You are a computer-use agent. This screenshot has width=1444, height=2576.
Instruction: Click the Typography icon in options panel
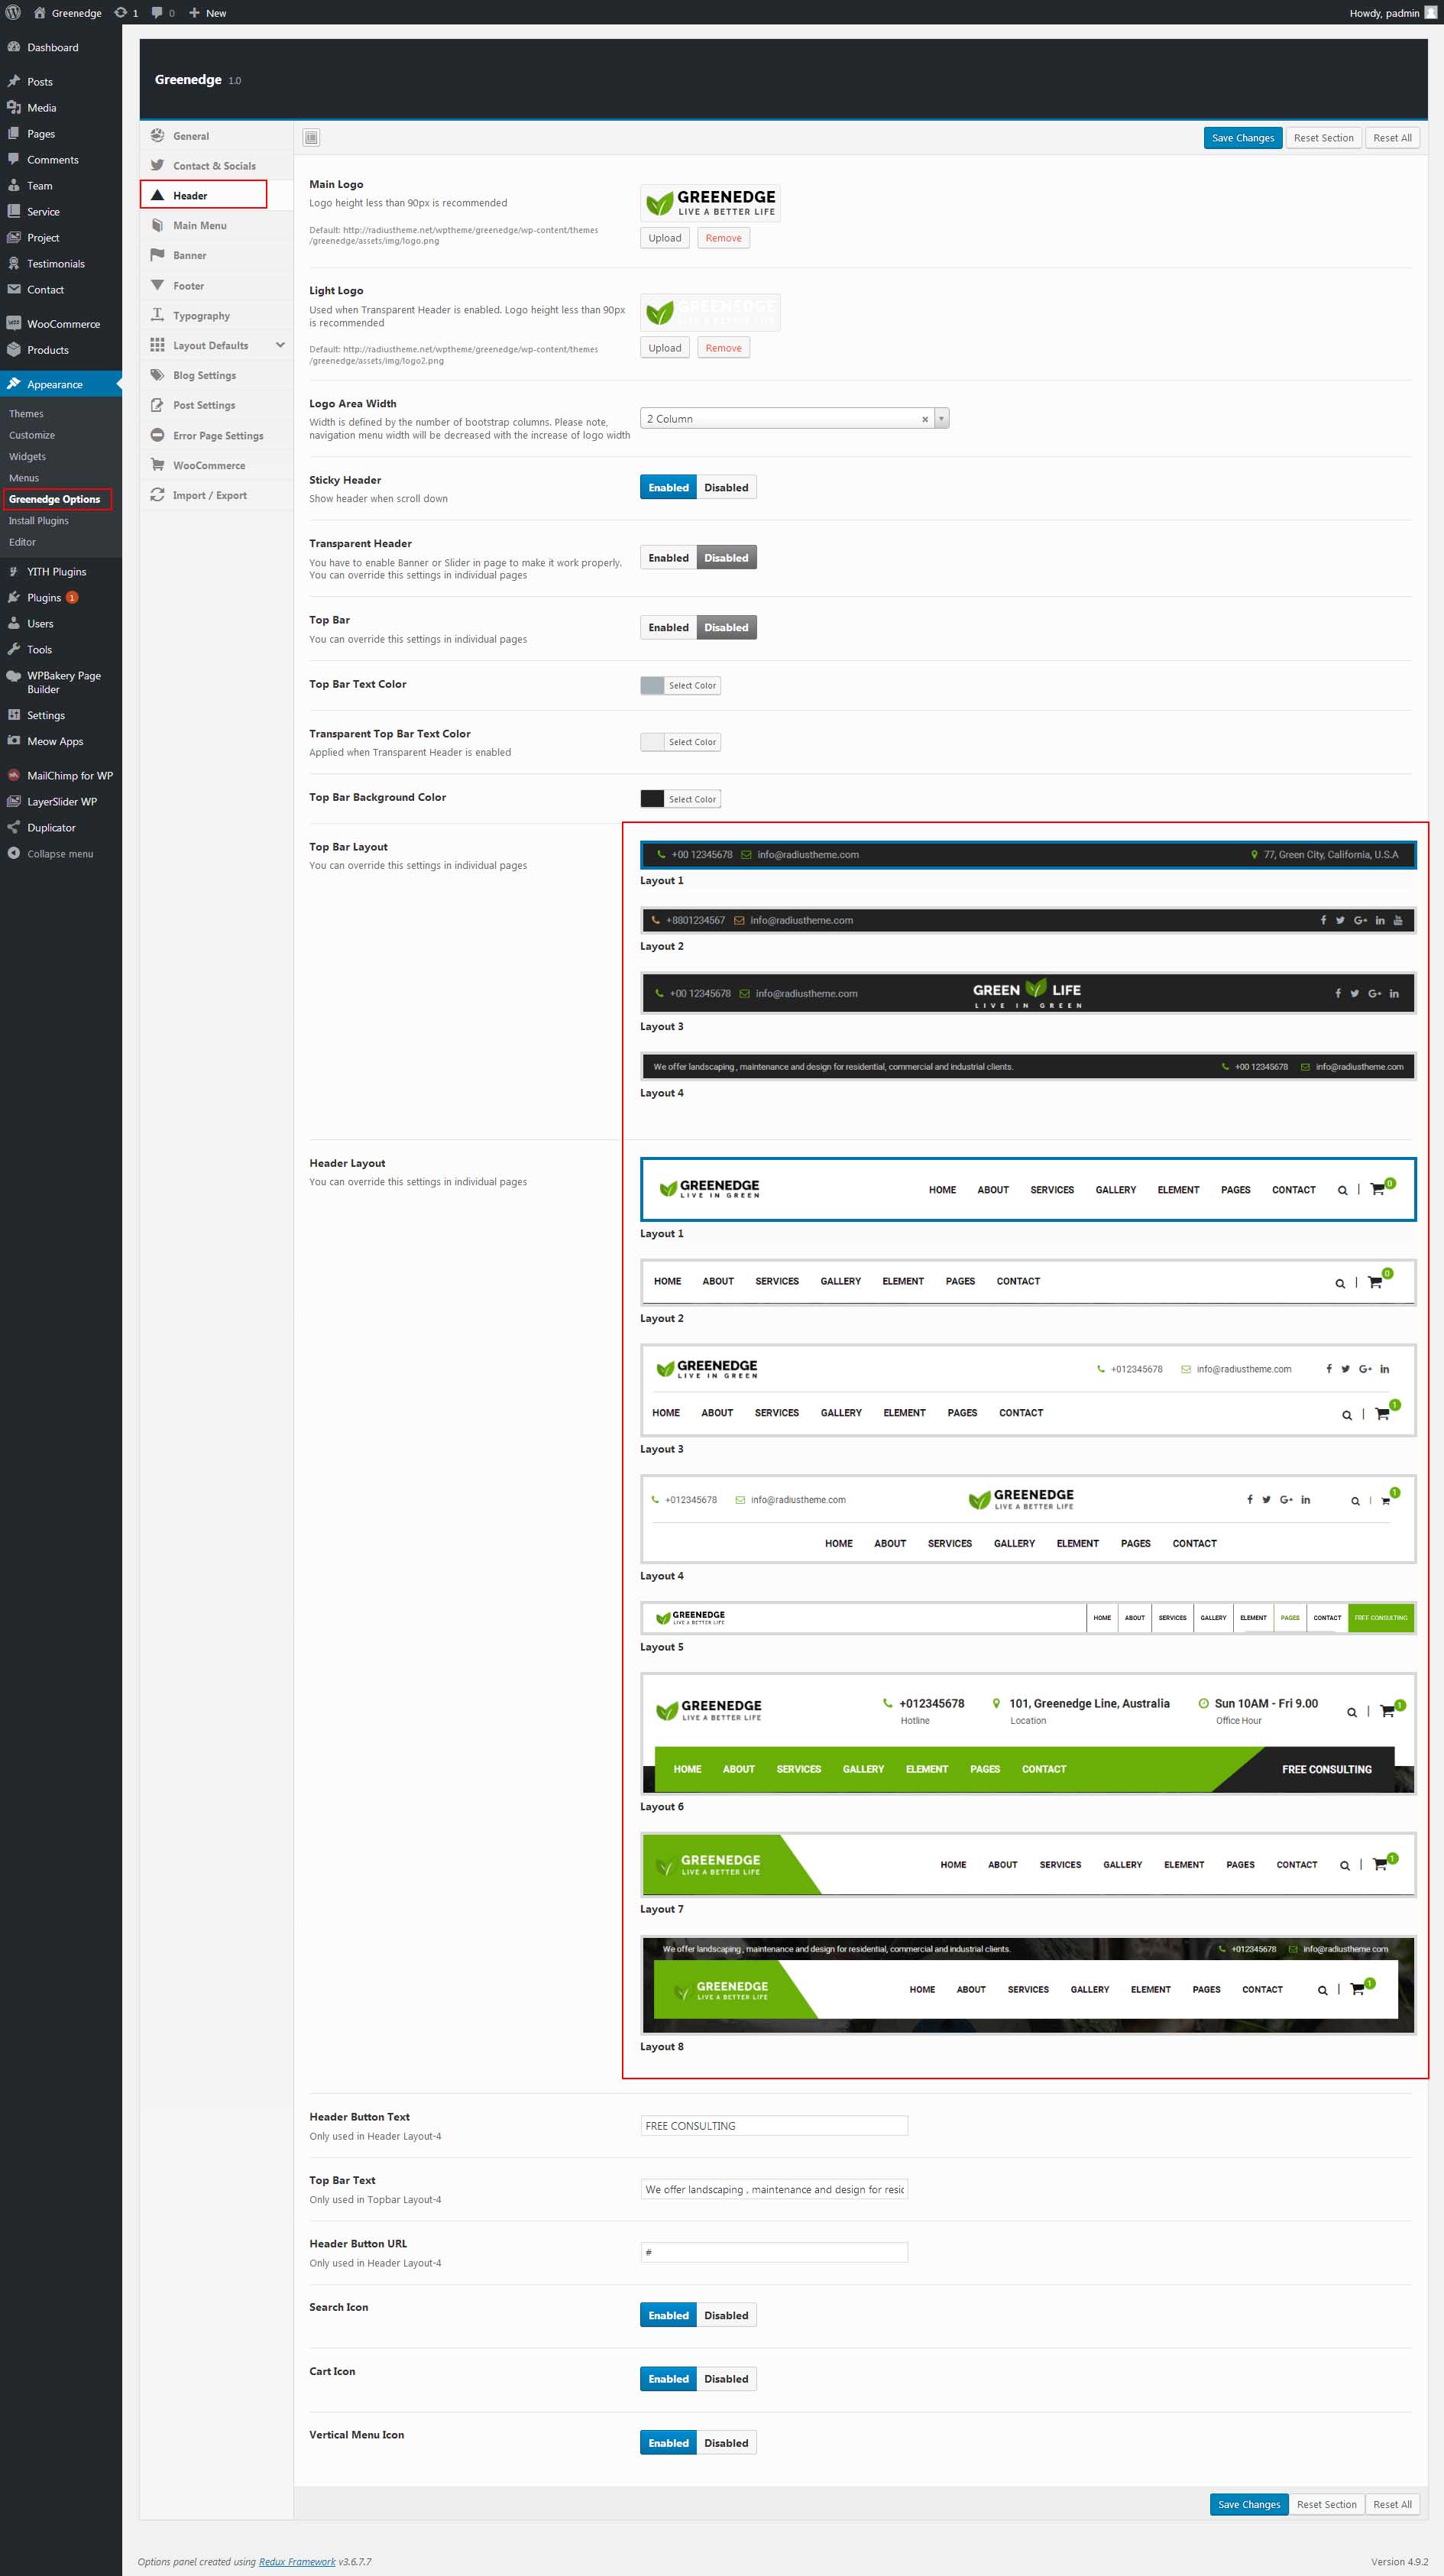pos(157,315)
